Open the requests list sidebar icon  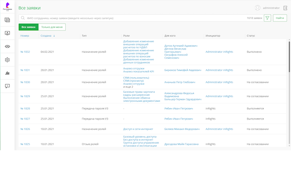pos(7,20)
